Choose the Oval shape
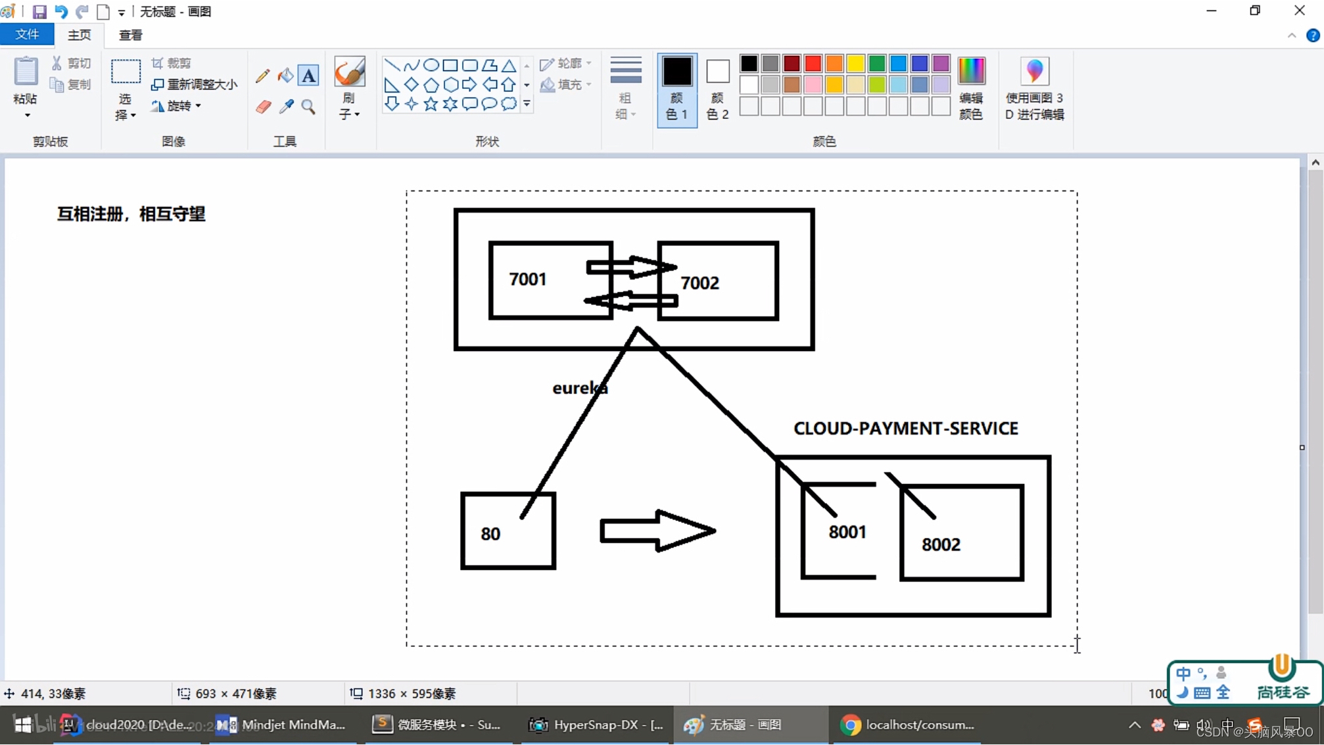 pos(431,65)
